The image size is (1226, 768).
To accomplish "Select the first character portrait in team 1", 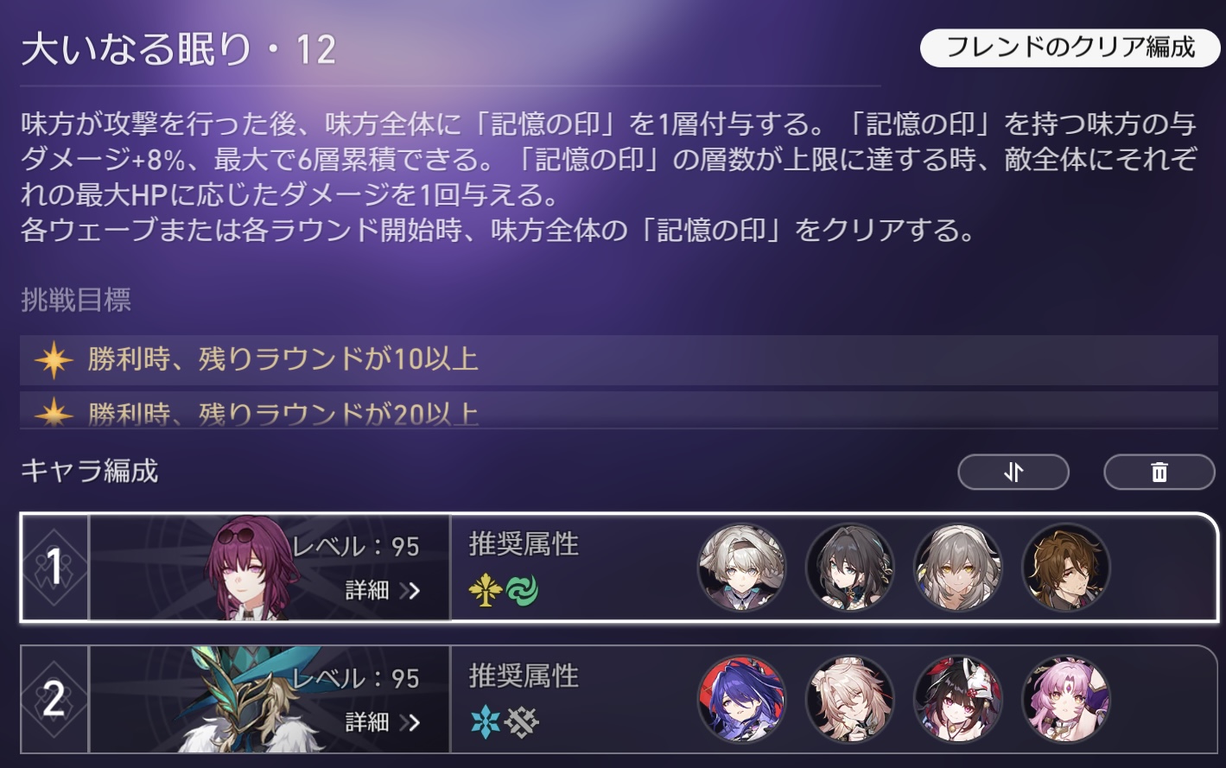I will tap(742, 568).
